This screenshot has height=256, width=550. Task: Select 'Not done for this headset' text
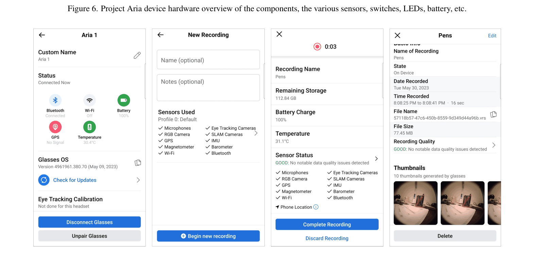[x=64, y=206]
